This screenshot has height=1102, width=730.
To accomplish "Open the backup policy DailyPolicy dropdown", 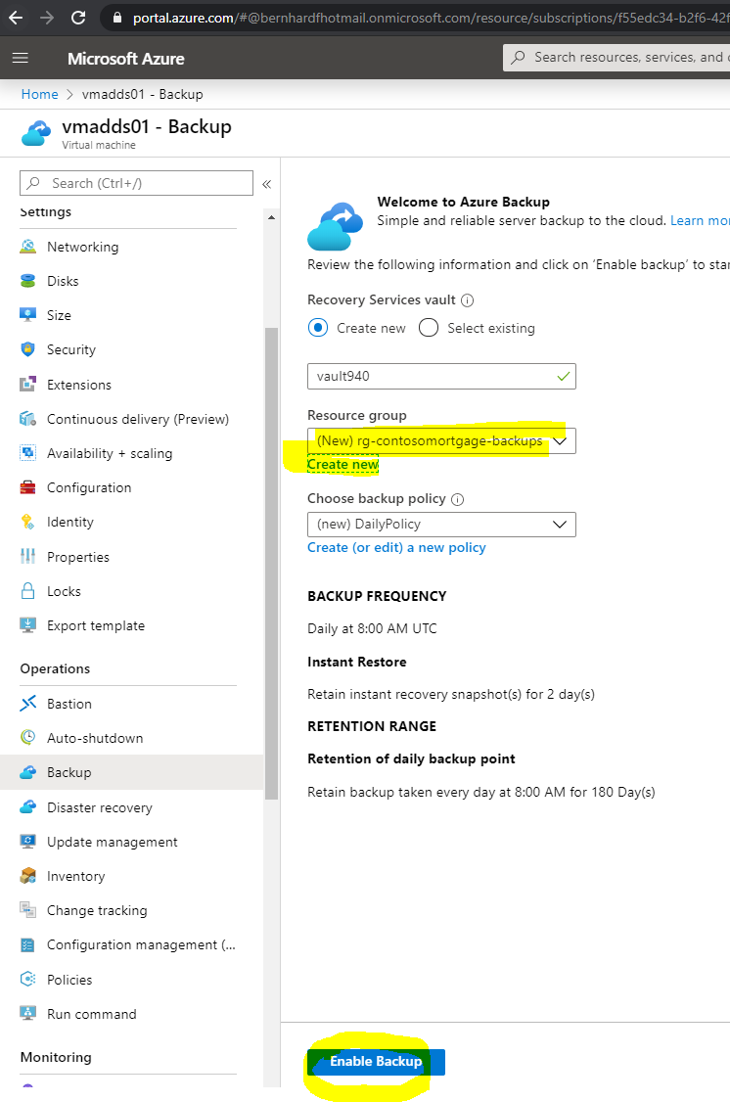I will pos(441,525).
